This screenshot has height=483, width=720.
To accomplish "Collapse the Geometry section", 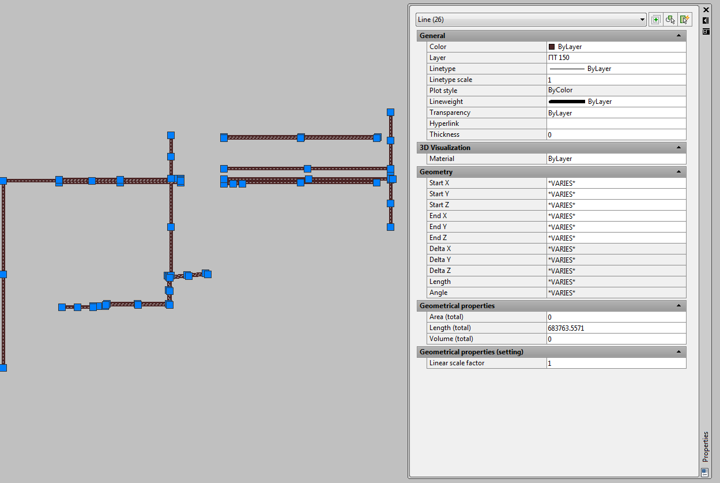I will tap(678, 171).
